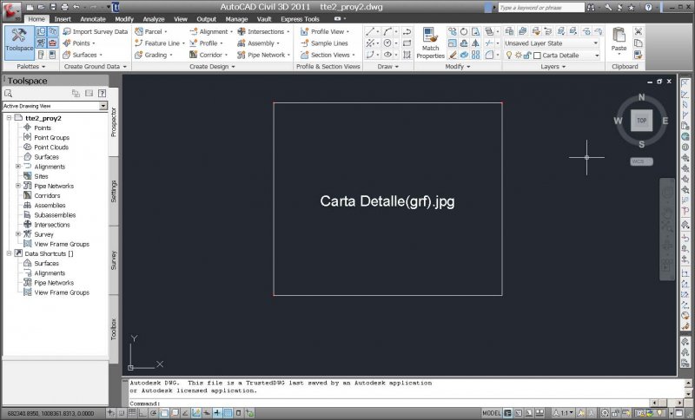Switch to the Settings side tab
The width and height of the screenshot is (695, 420).
pyautogui.click(x=114, y=191)
